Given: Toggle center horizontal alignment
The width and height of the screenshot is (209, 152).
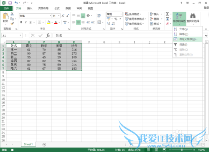Looking at the screenshot, I should pos(78,22).
